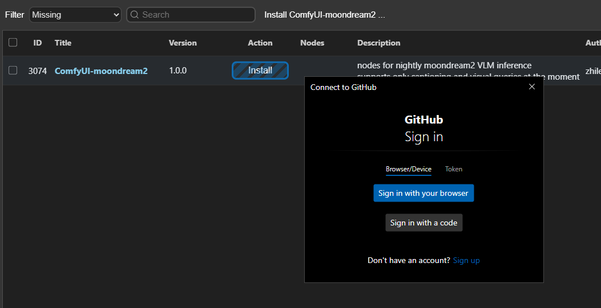Sort by the ID column header
Screen dimensions: 601x308
click(38, 43)
